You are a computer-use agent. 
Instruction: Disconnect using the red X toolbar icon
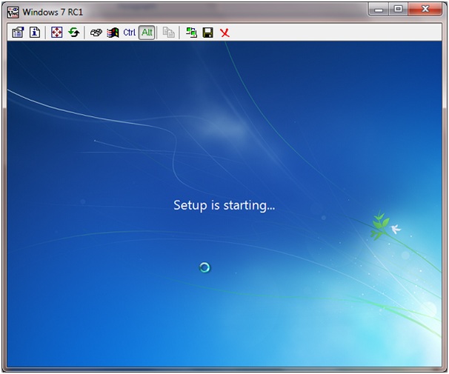coord(224,33)
